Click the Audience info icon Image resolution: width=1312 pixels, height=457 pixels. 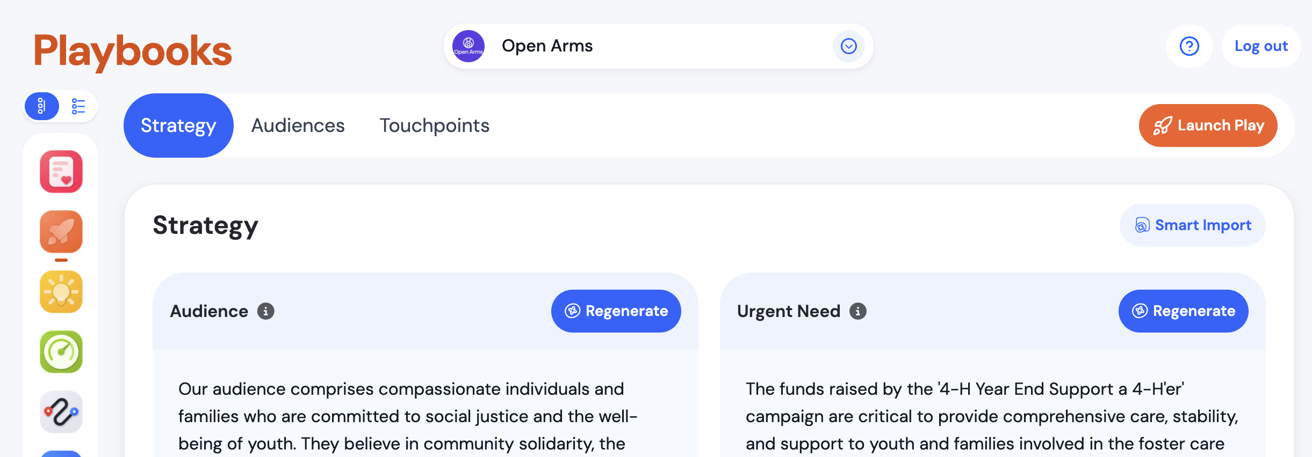265,311
